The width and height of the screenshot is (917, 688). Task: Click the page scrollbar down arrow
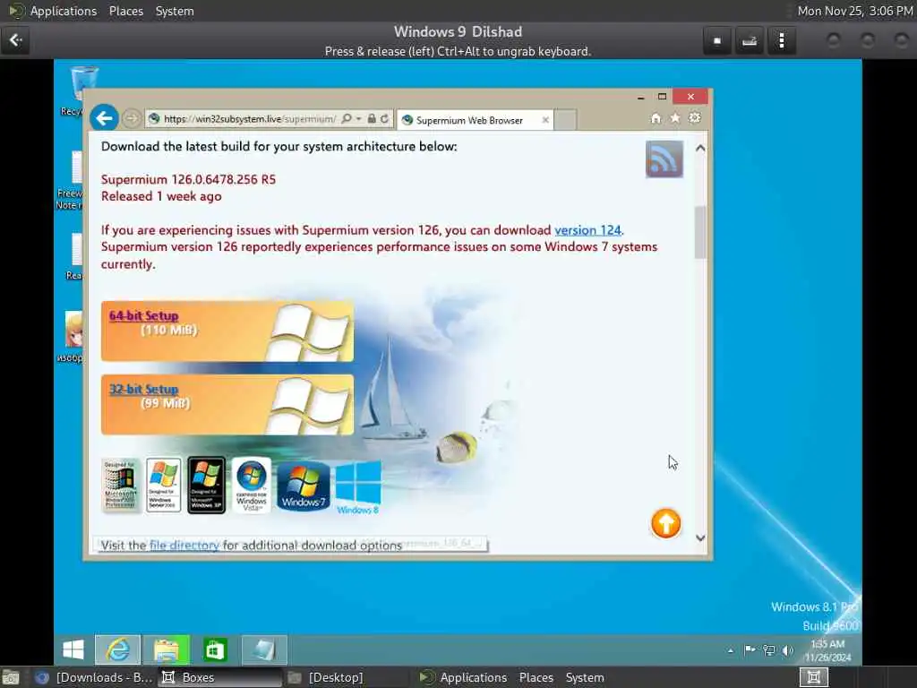click(x=700, y=537)
